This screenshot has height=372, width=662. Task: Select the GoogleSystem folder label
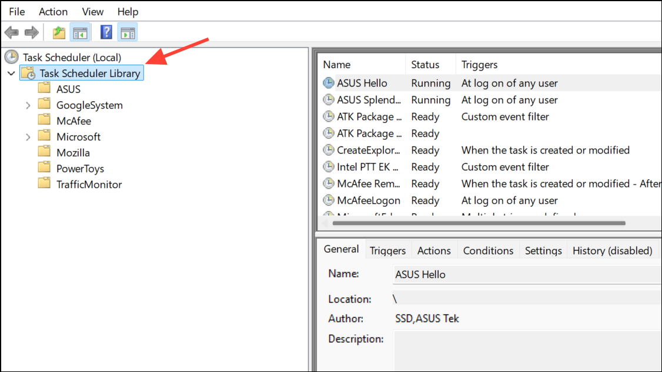89,105
